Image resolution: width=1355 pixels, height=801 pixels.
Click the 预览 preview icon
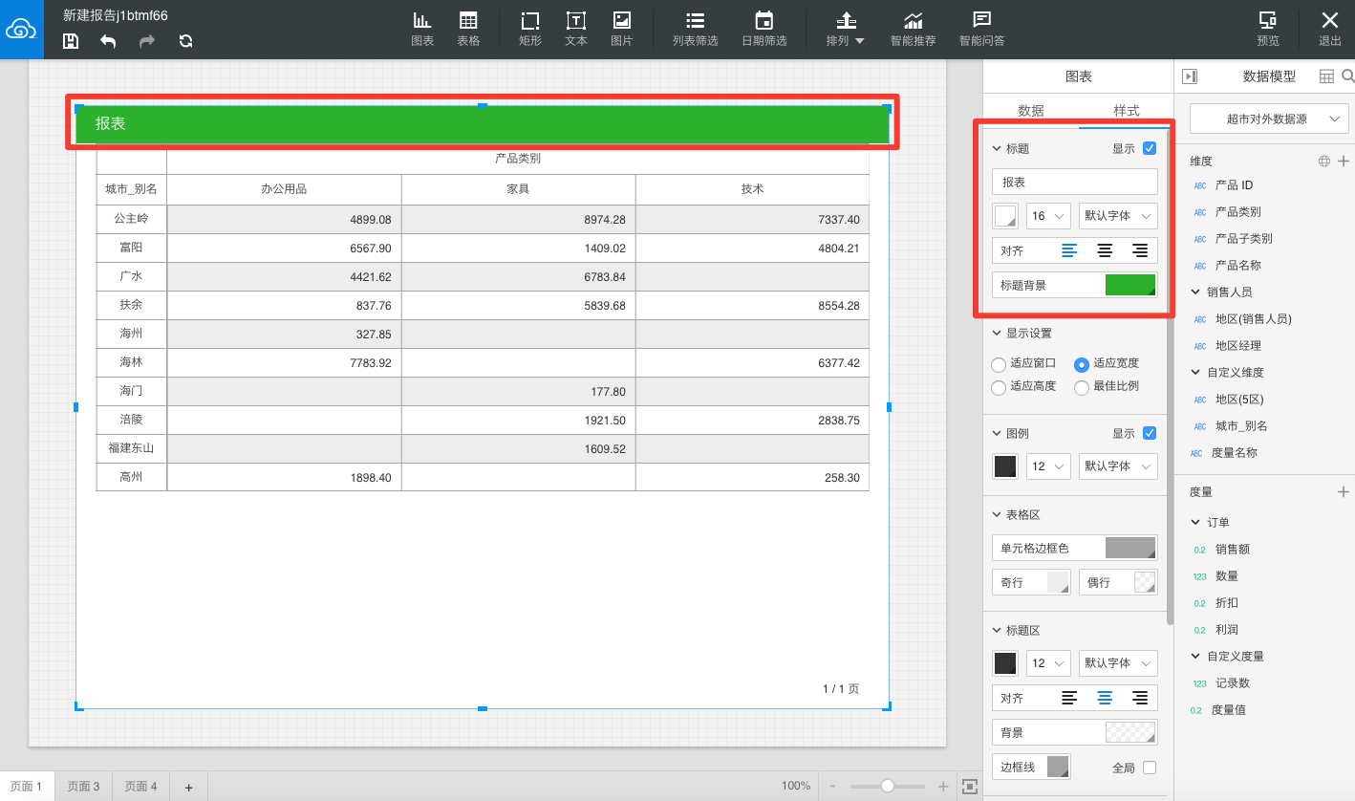[x=1268, y=29]
